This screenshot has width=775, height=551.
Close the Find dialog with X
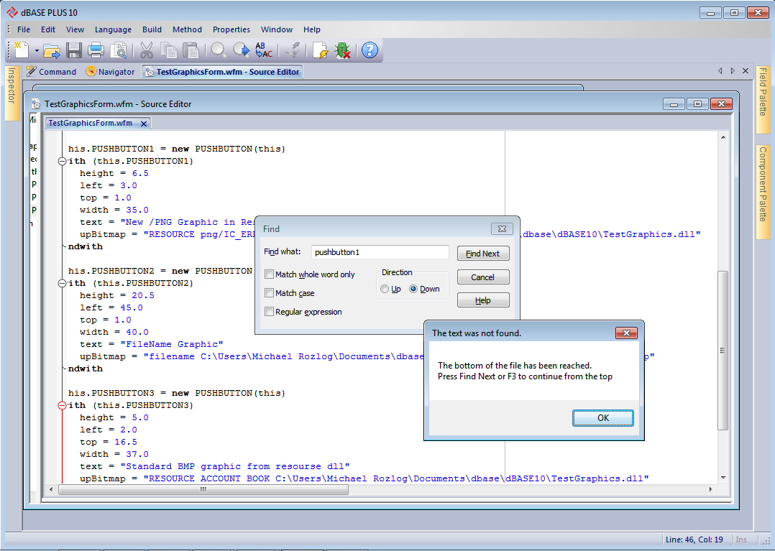[502, 228]
